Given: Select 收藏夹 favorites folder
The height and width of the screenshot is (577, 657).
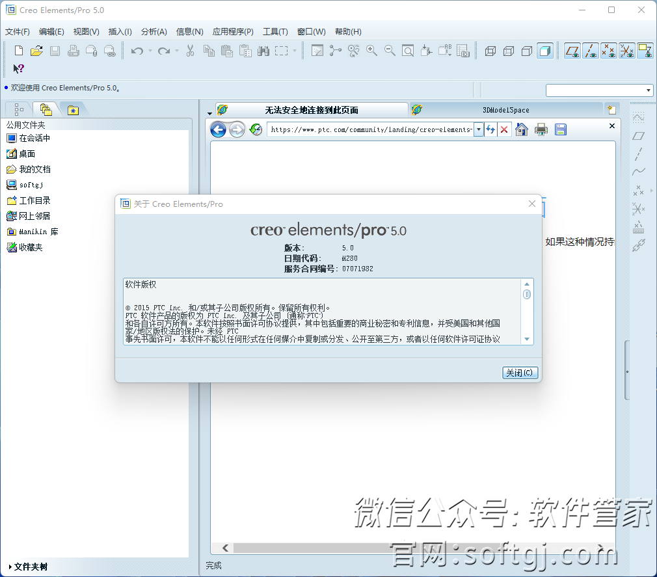Looking at the screenshot, I should 25,247.
